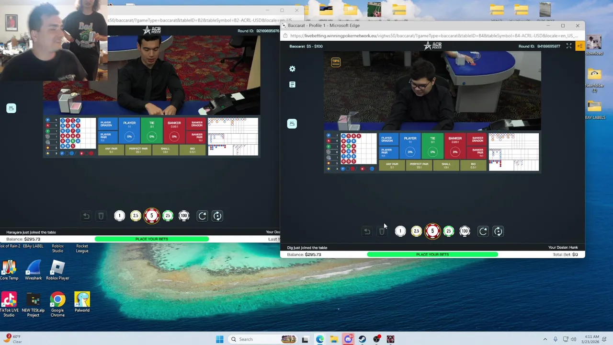Screen dimensions: 613x345
Task: Select the 2.5 chip in right window
Action: click(x=416, y=231)
